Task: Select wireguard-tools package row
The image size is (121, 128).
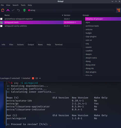Action: click(41, 23)
